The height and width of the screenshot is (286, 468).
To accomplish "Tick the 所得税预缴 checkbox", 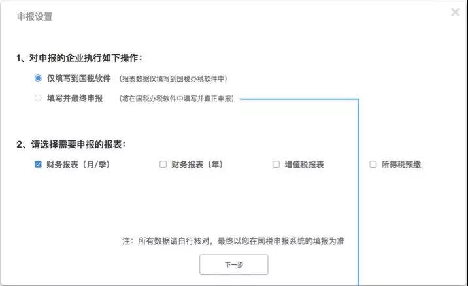I will pyautogui.click(x=373, y=164).
